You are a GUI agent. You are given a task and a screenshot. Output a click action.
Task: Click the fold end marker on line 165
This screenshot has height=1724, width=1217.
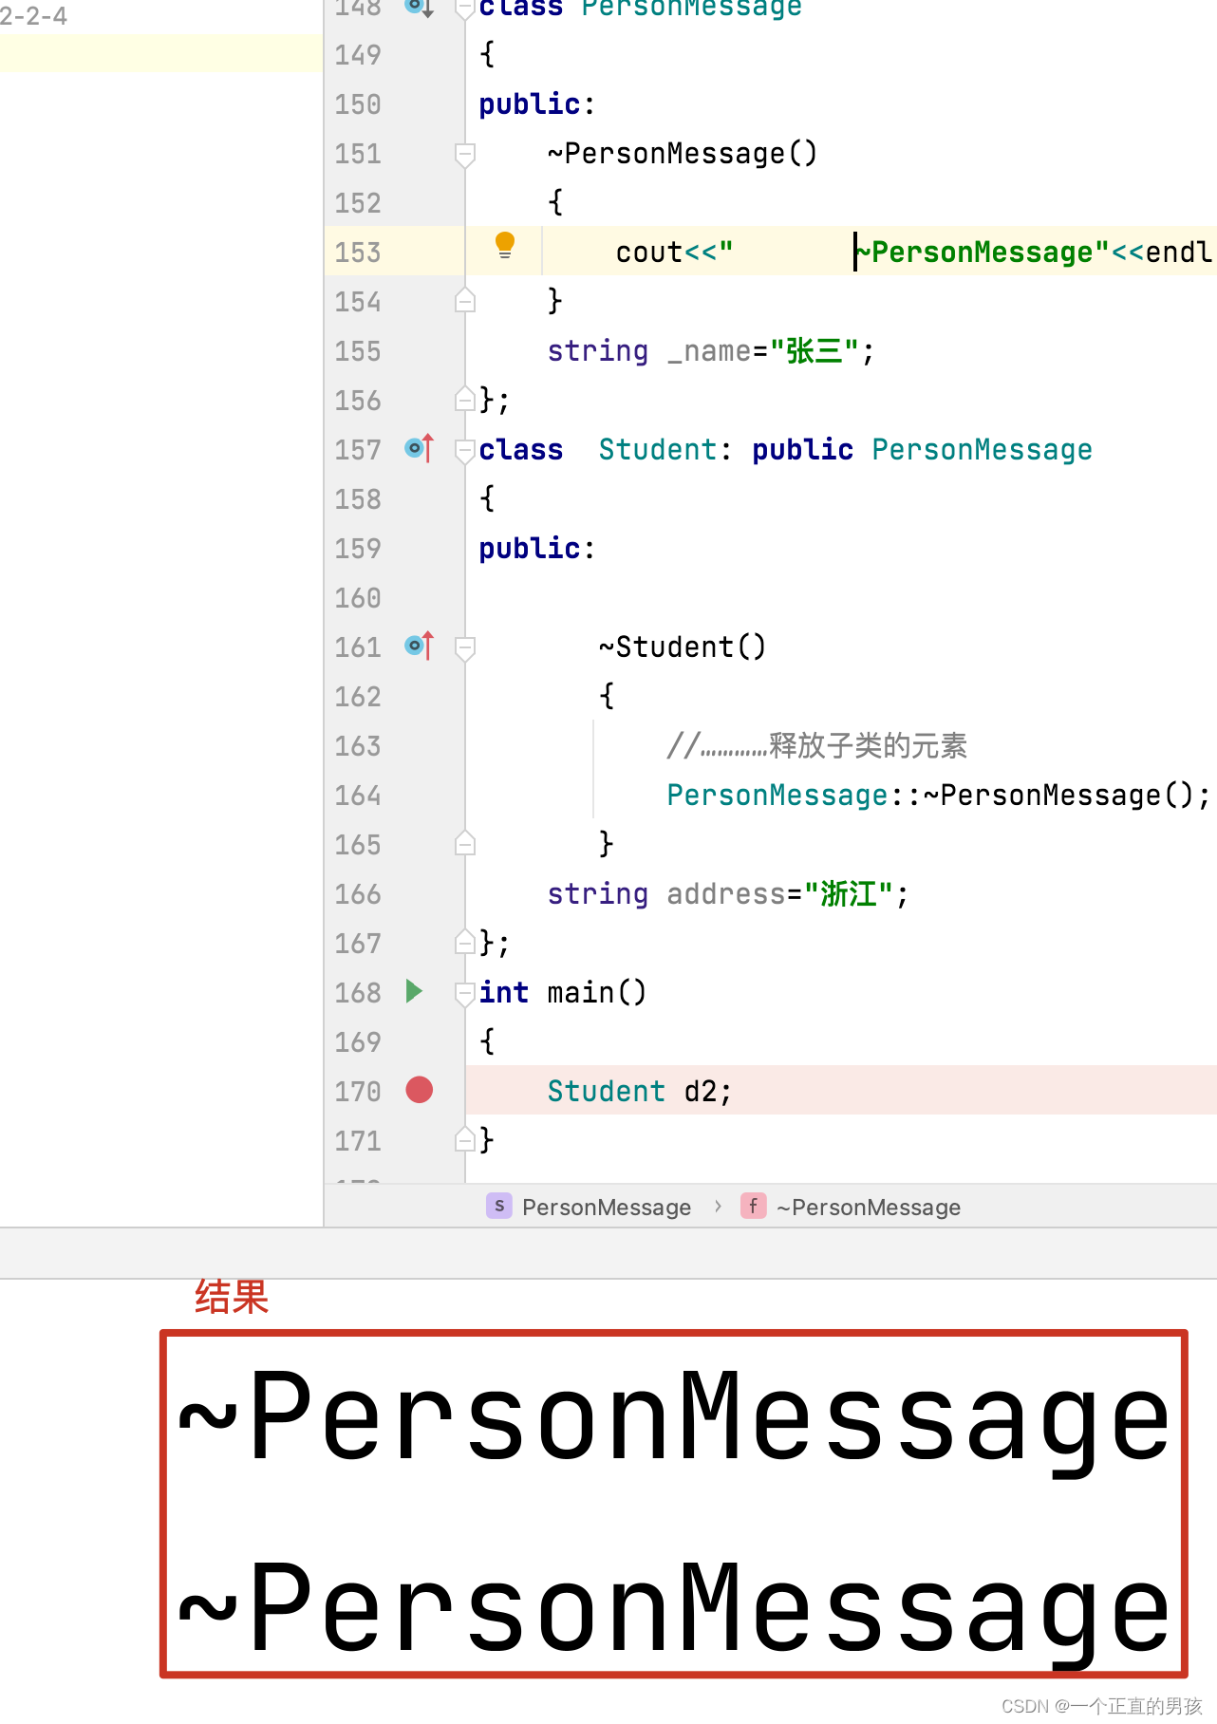[x=465, y=844]
